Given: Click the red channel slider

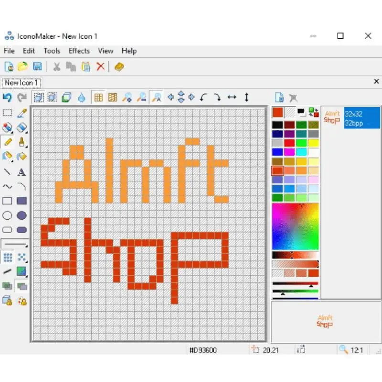Looking at the screenshot, I should click(295, 284).
